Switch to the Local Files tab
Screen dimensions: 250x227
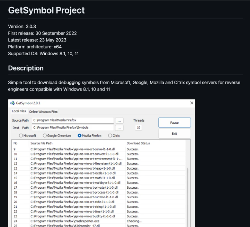tap(19, 111)
